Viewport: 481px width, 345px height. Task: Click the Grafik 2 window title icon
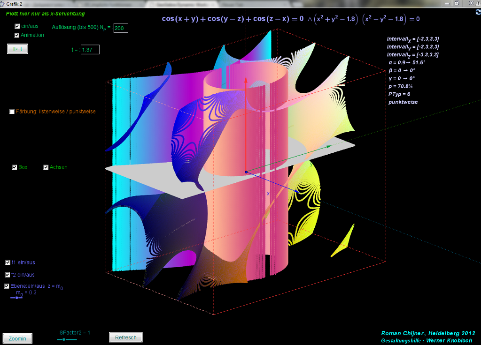point(3,3)
